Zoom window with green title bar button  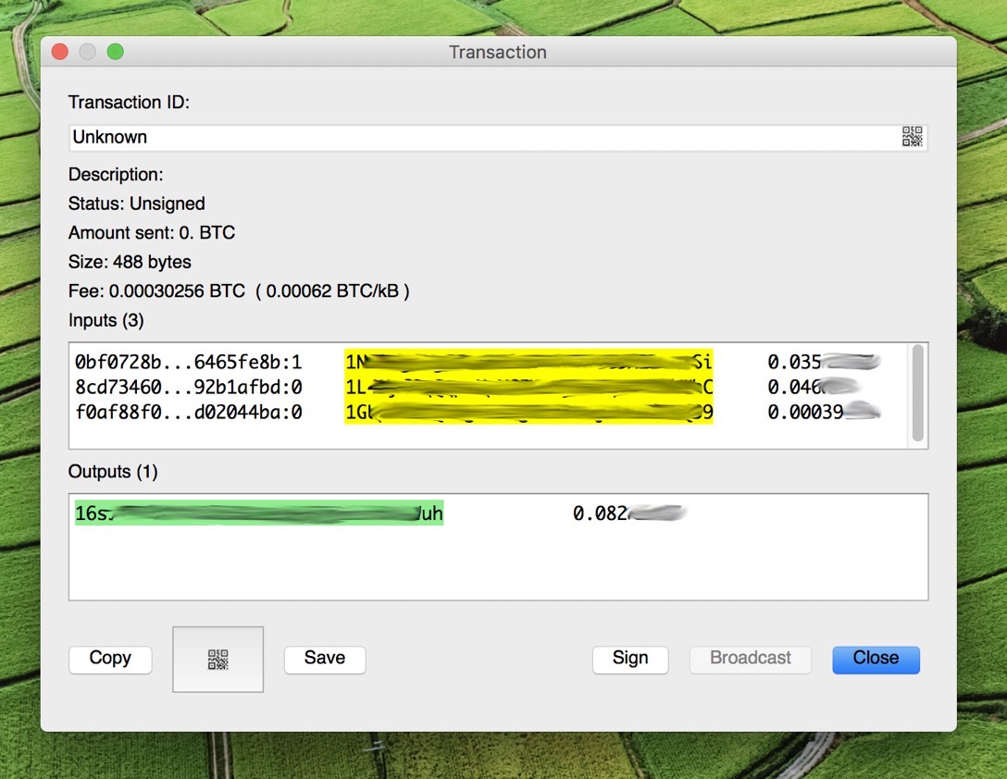pos(116,52)
